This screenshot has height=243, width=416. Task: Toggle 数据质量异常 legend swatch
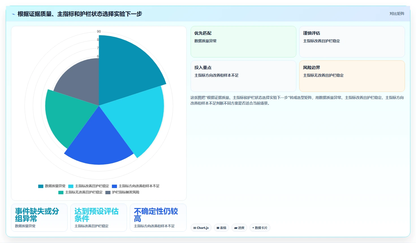point(41,186)
